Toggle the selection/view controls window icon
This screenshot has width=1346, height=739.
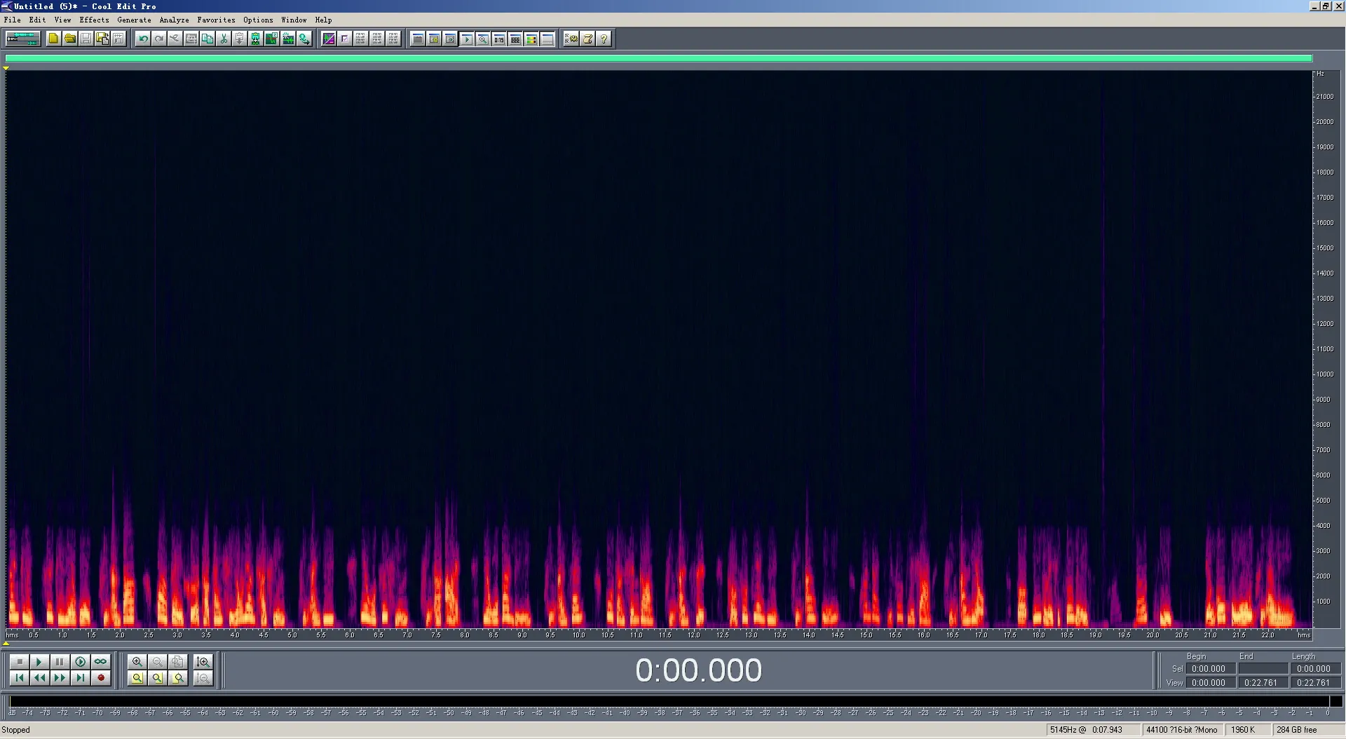515,39
